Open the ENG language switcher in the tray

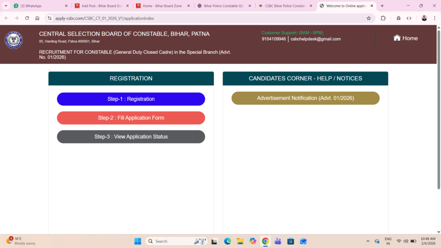coord(388,241)
